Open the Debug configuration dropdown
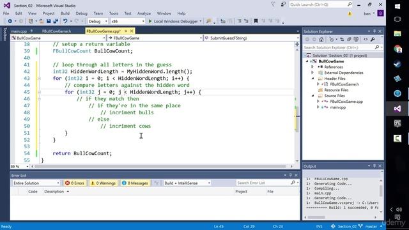 click(x=98, y=21)
